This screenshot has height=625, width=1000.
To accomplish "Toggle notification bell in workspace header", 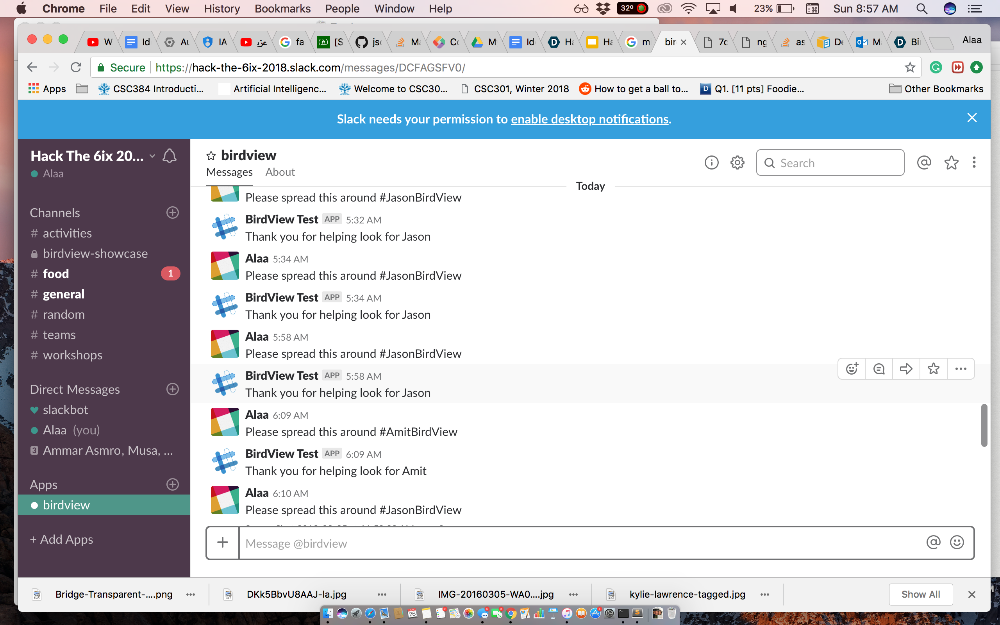I will (170, 156).
